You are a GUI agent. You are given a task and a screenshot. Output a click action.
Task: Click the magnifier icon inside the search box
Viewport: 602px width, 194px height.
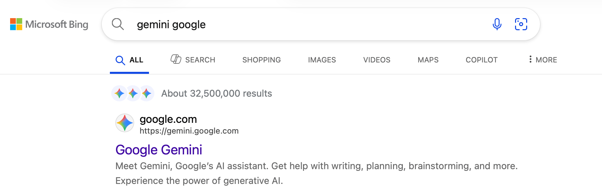[x=118, y=24]
